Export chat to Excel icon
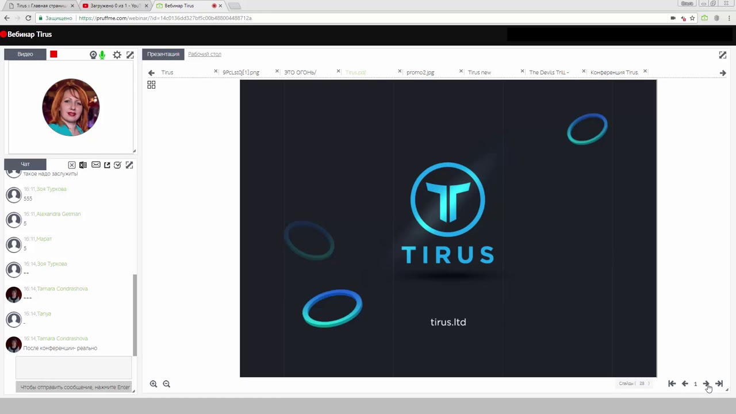 pyautogui.click(x=83, y=165)
